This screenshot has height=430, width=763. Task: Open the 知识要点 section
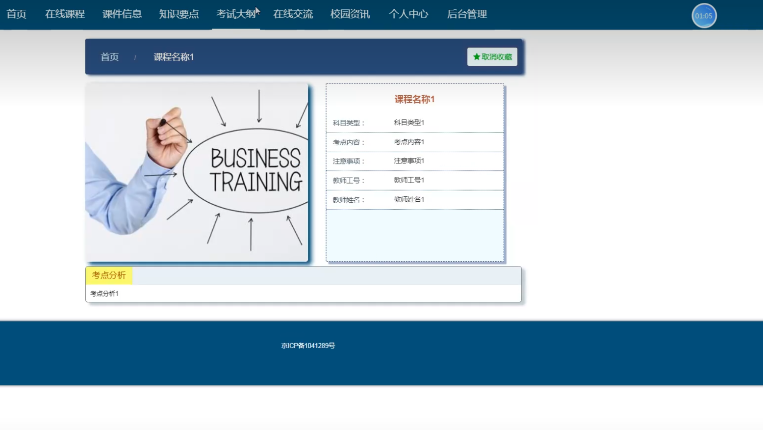(178, 14)
